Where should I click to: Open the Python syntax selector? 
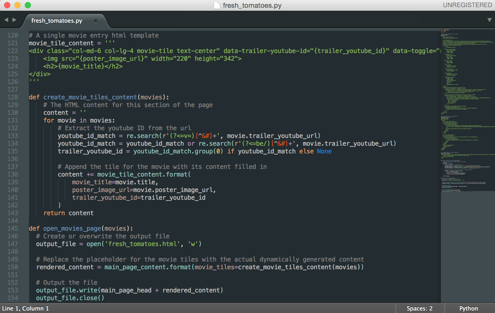click(468, 308)
